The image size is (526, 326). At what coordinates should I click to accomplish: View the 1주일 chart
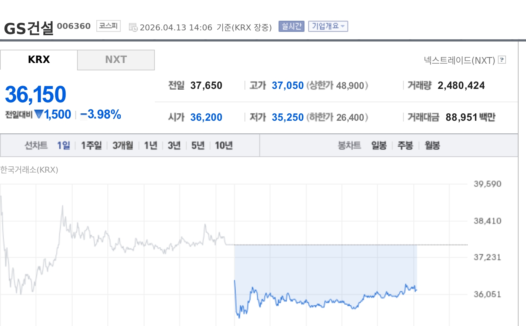point(91,145)
